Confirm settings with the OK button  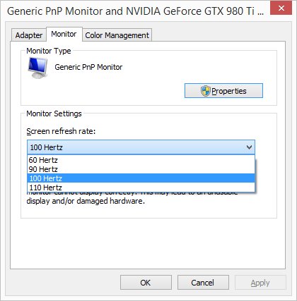tap(146, 283)
